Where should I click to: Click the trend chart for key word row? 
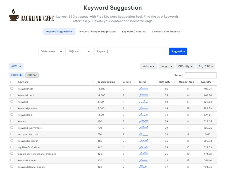[143, 121]
